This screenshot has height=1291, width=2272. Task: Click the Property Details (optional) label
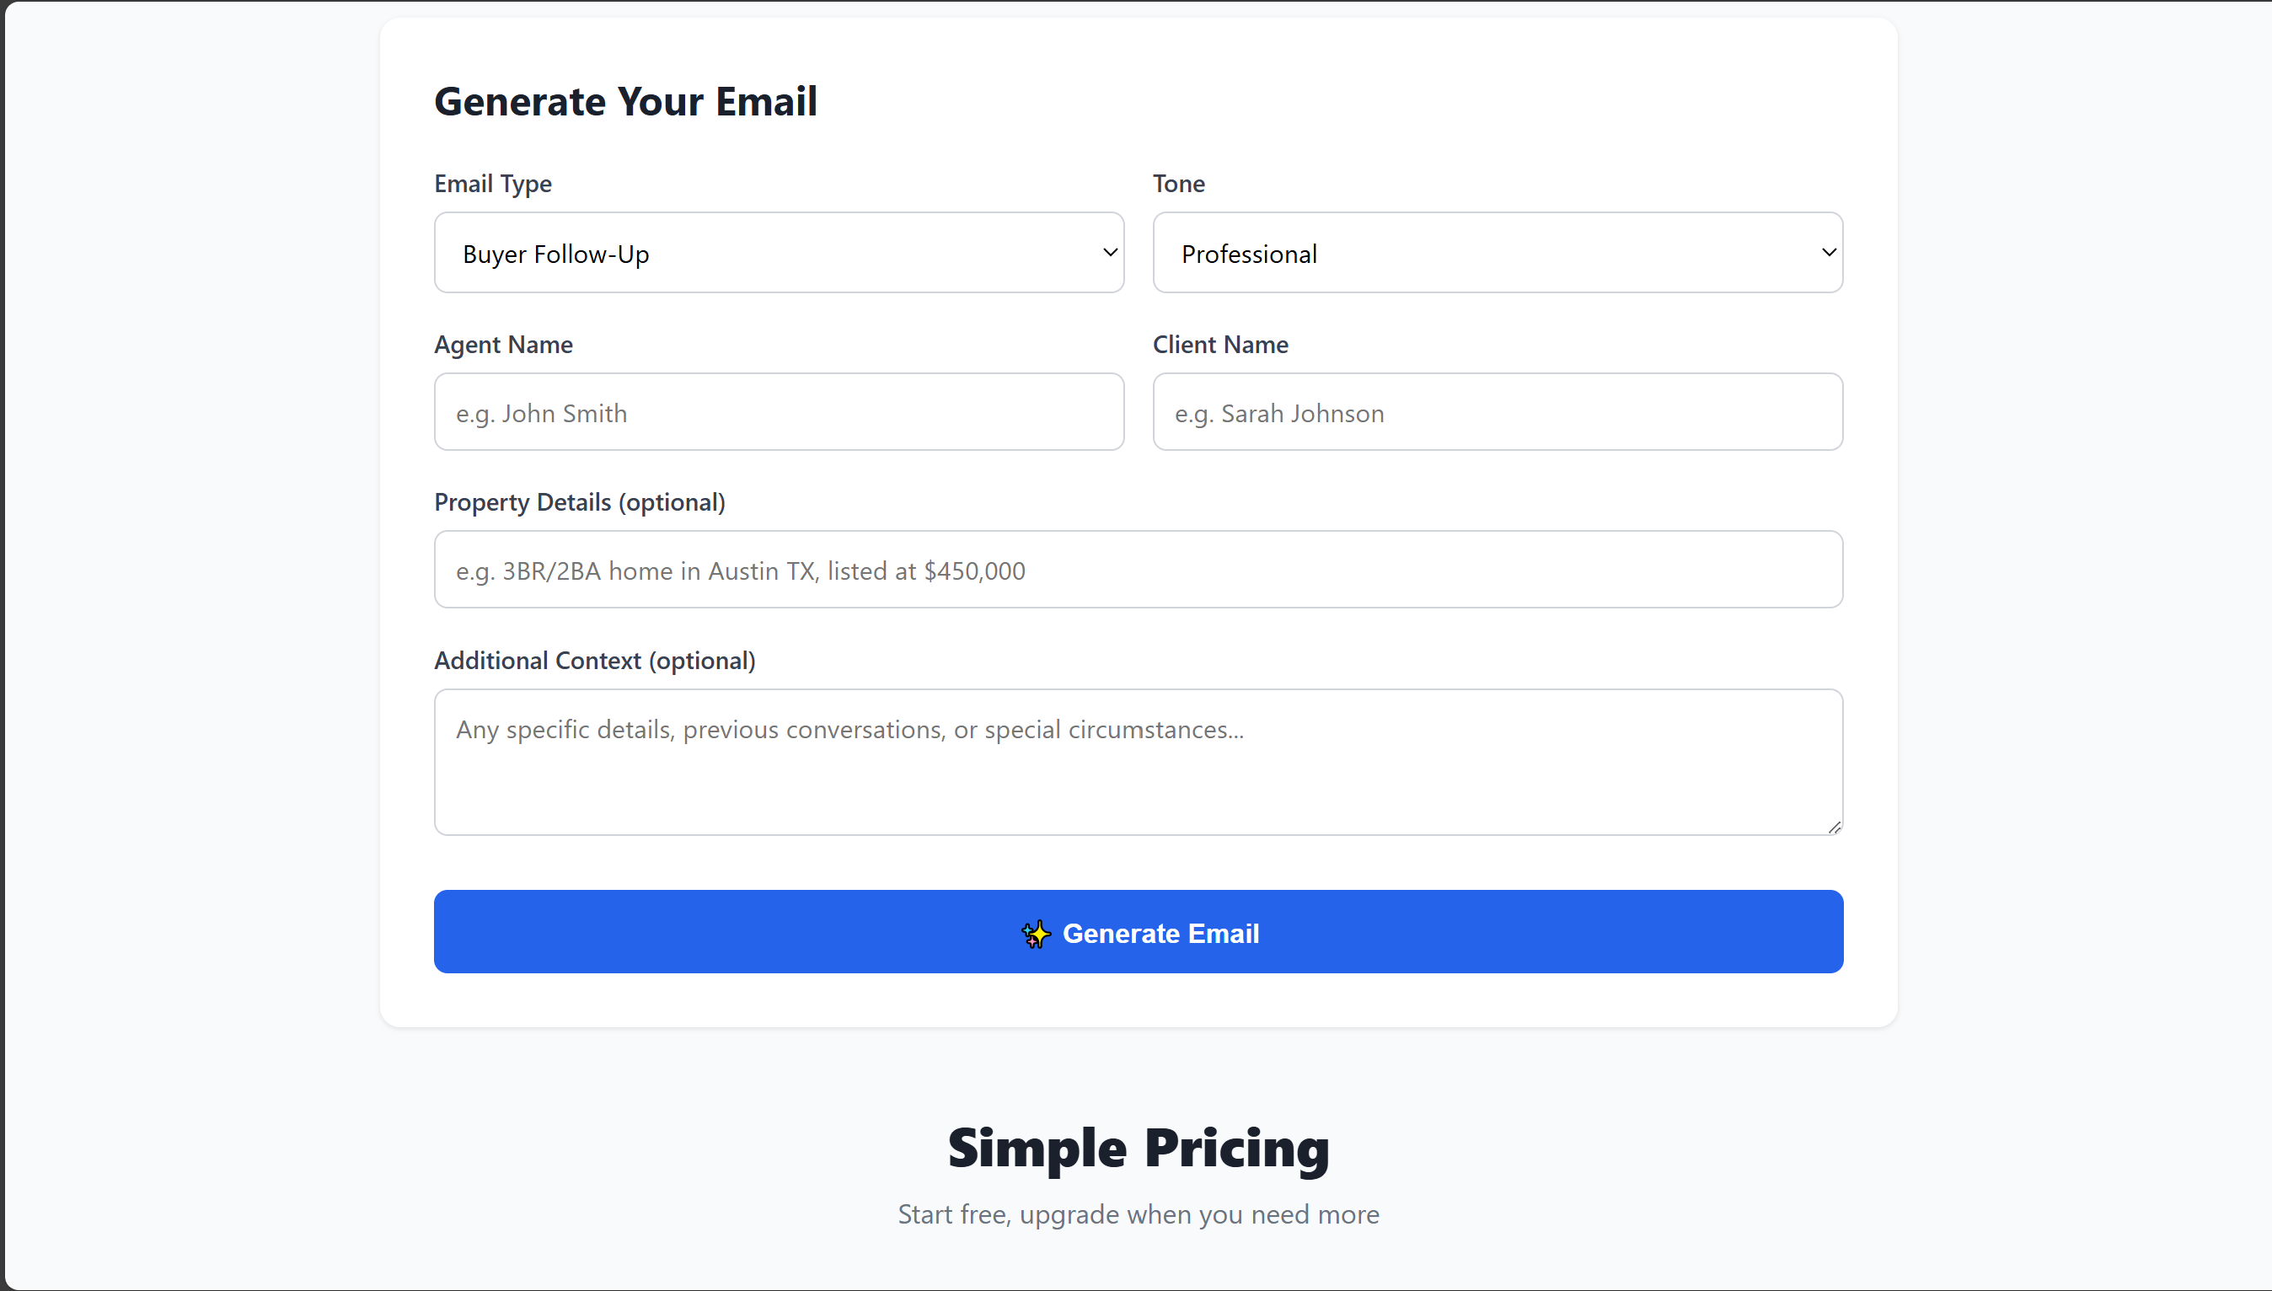(x=580, y=501)
